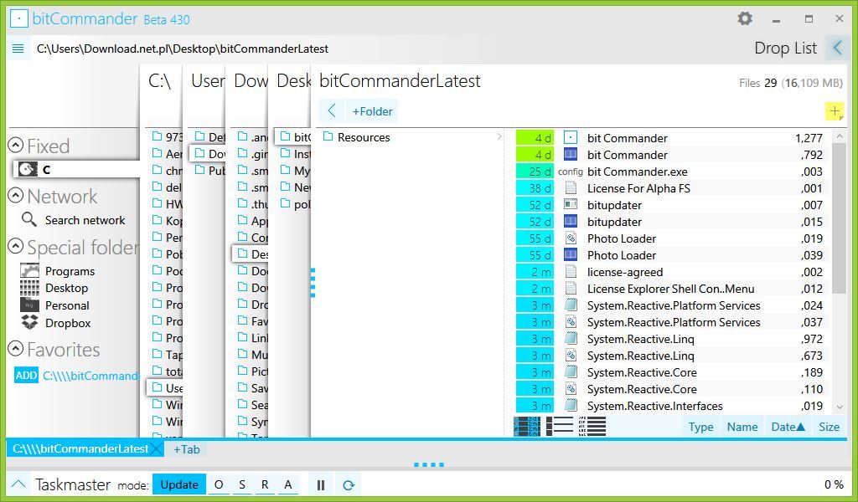Sort files by Date
The width and height of the screenshot is (858, 502).
click(788, 427)
